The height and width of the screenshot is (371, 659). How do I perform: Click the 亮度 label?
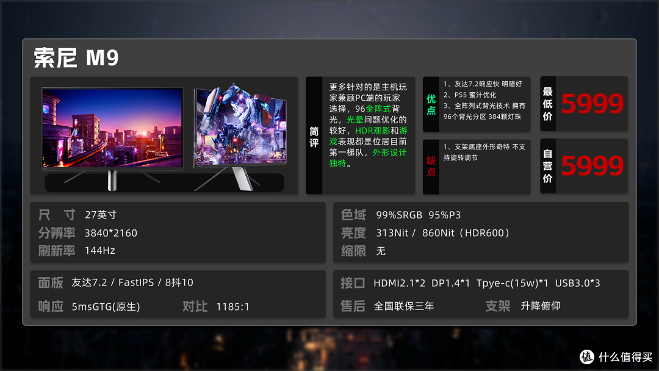tap(353, 232)
